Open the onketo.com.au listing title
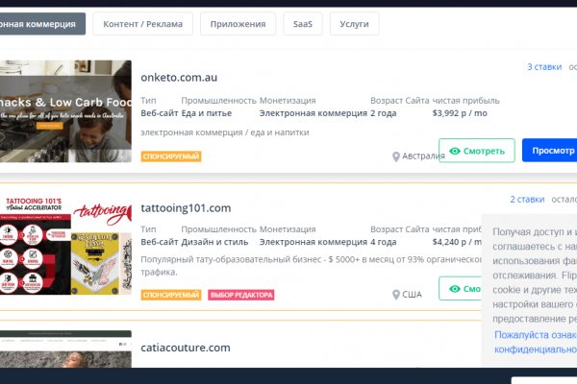Image resolution: width=577 pixels, height=384 pixels. point(185,77)
